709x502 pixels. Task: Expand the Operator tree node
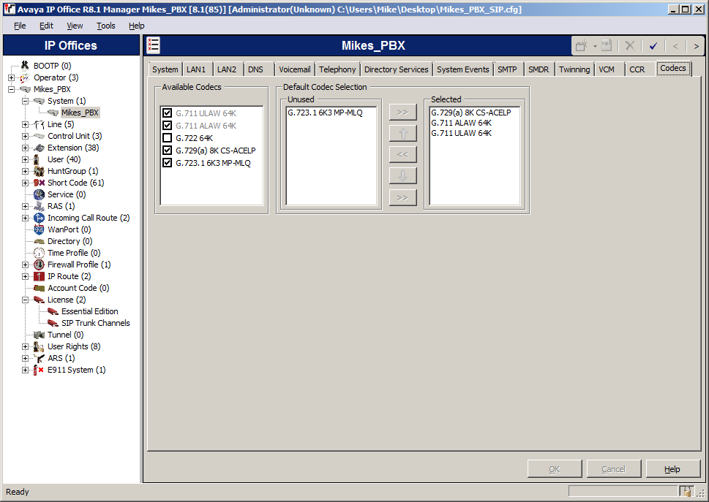[x=11, y=77]
